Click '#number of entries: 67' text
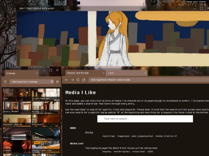Image resolution: width=209 pixels, height=156 pixels. point(166,136)
